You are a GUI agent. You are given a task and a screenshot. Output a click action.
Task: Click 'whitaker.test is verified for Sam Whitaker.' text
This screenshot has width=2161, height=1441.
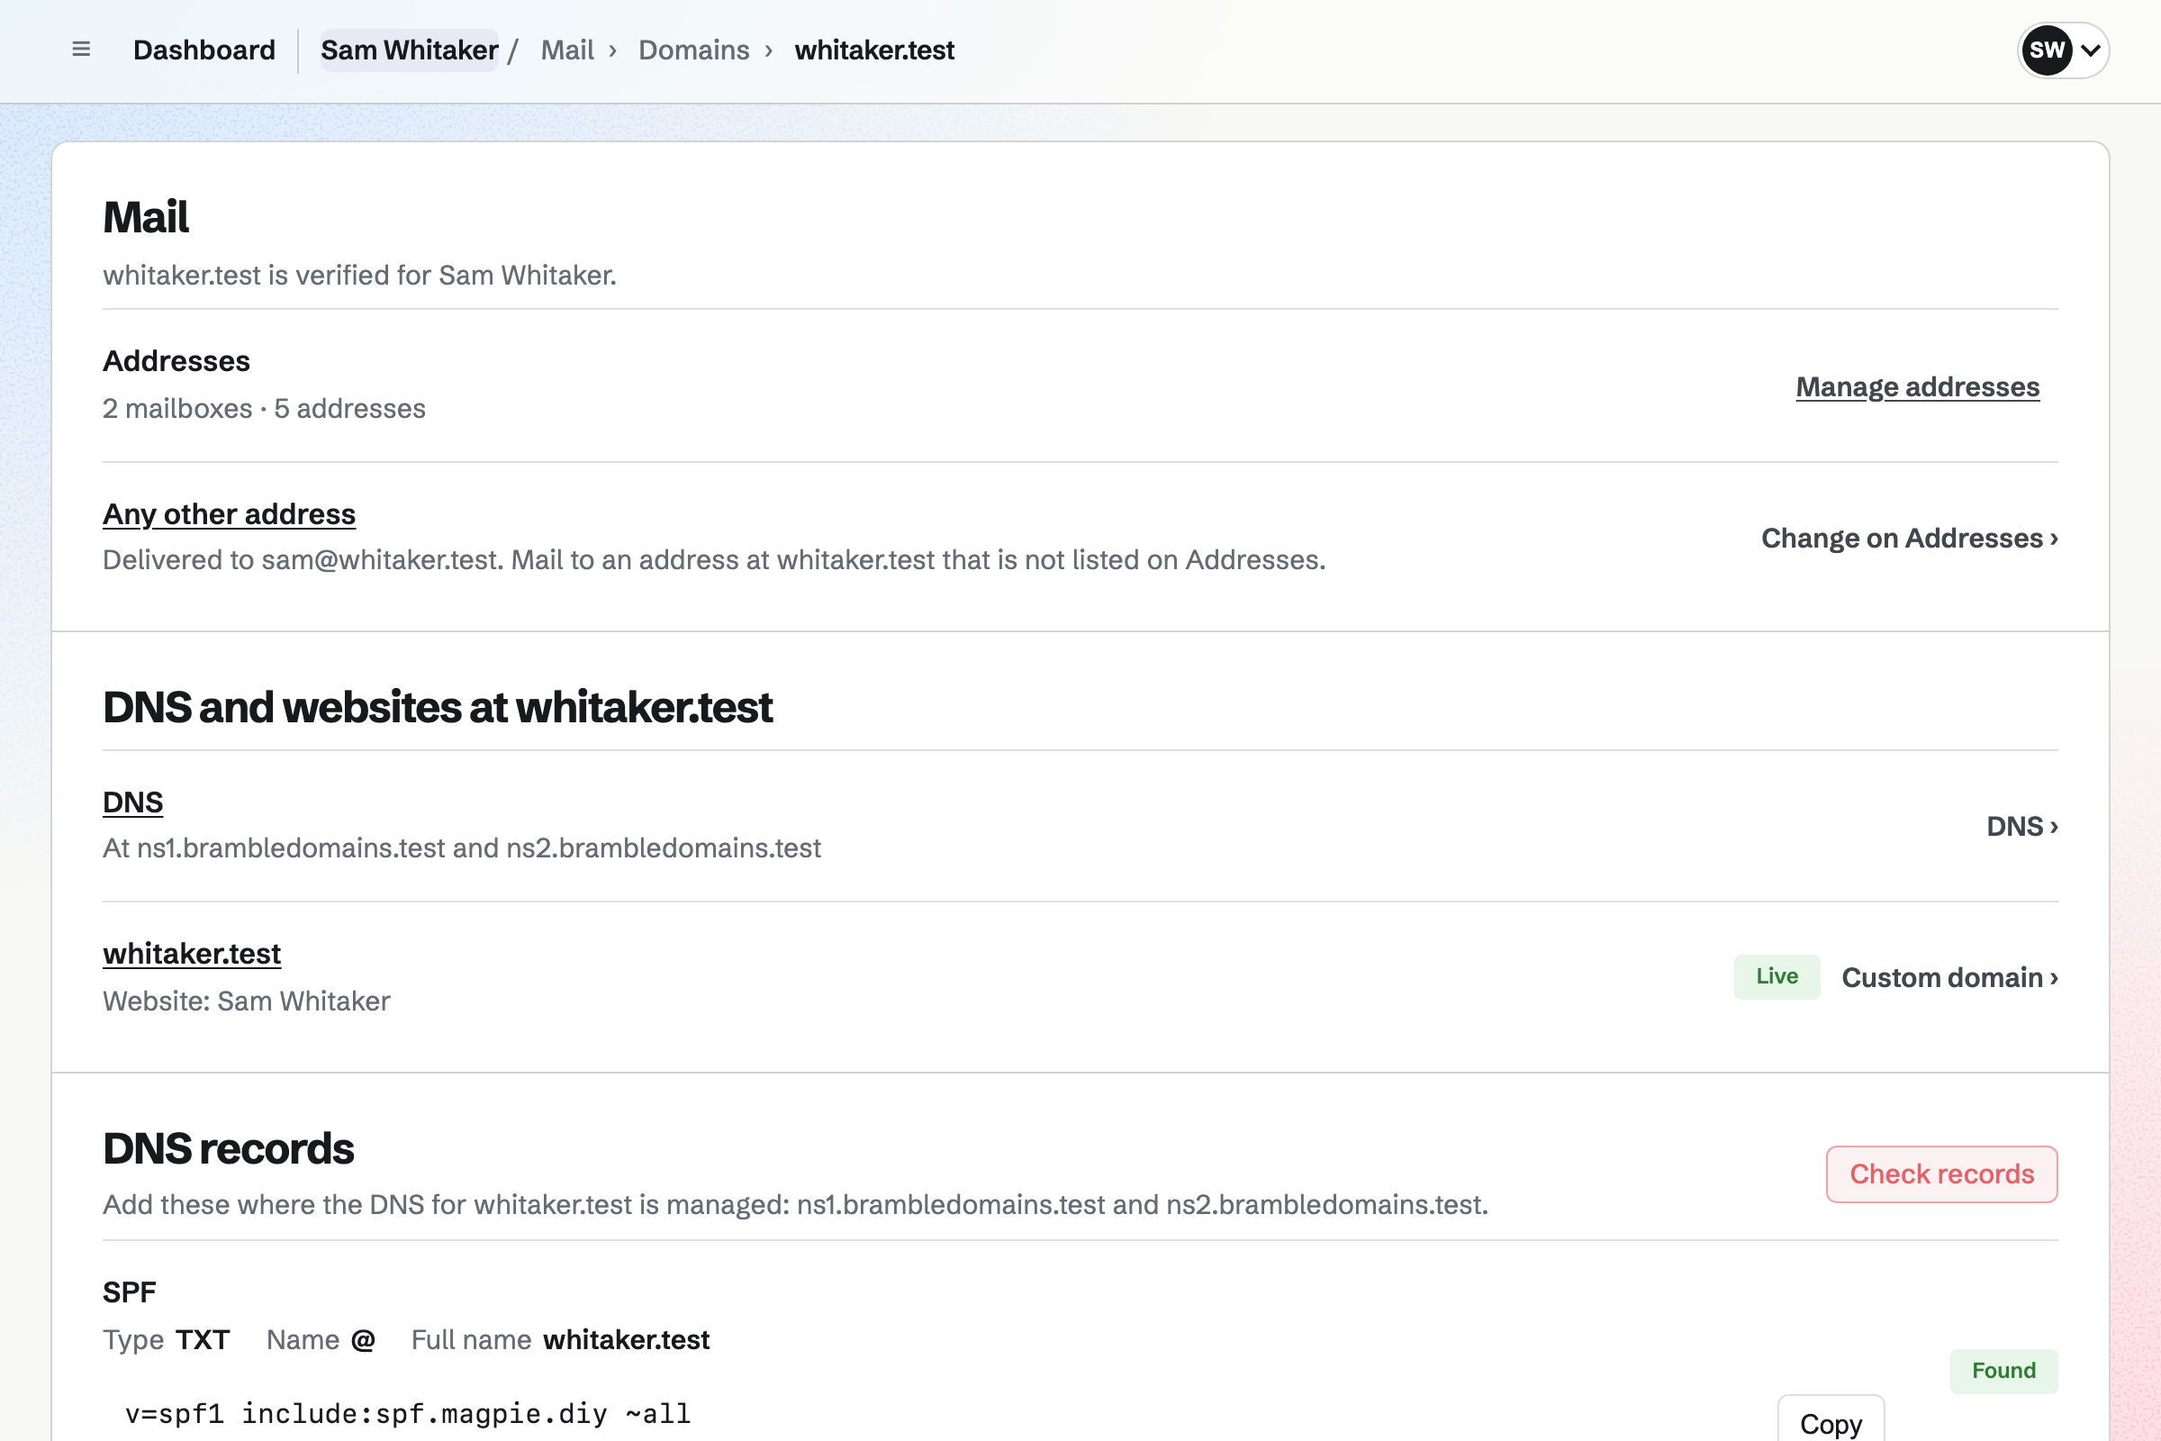[x=359, y=275]
